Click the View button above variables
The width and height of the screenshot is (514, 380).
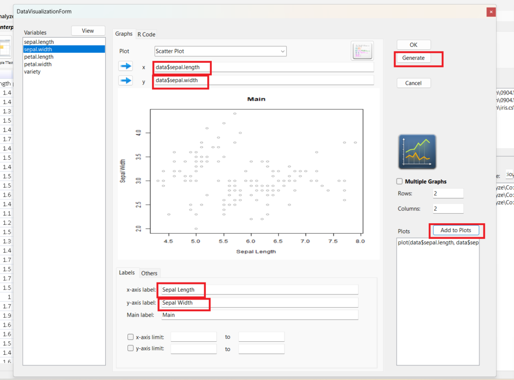[88, 31]
